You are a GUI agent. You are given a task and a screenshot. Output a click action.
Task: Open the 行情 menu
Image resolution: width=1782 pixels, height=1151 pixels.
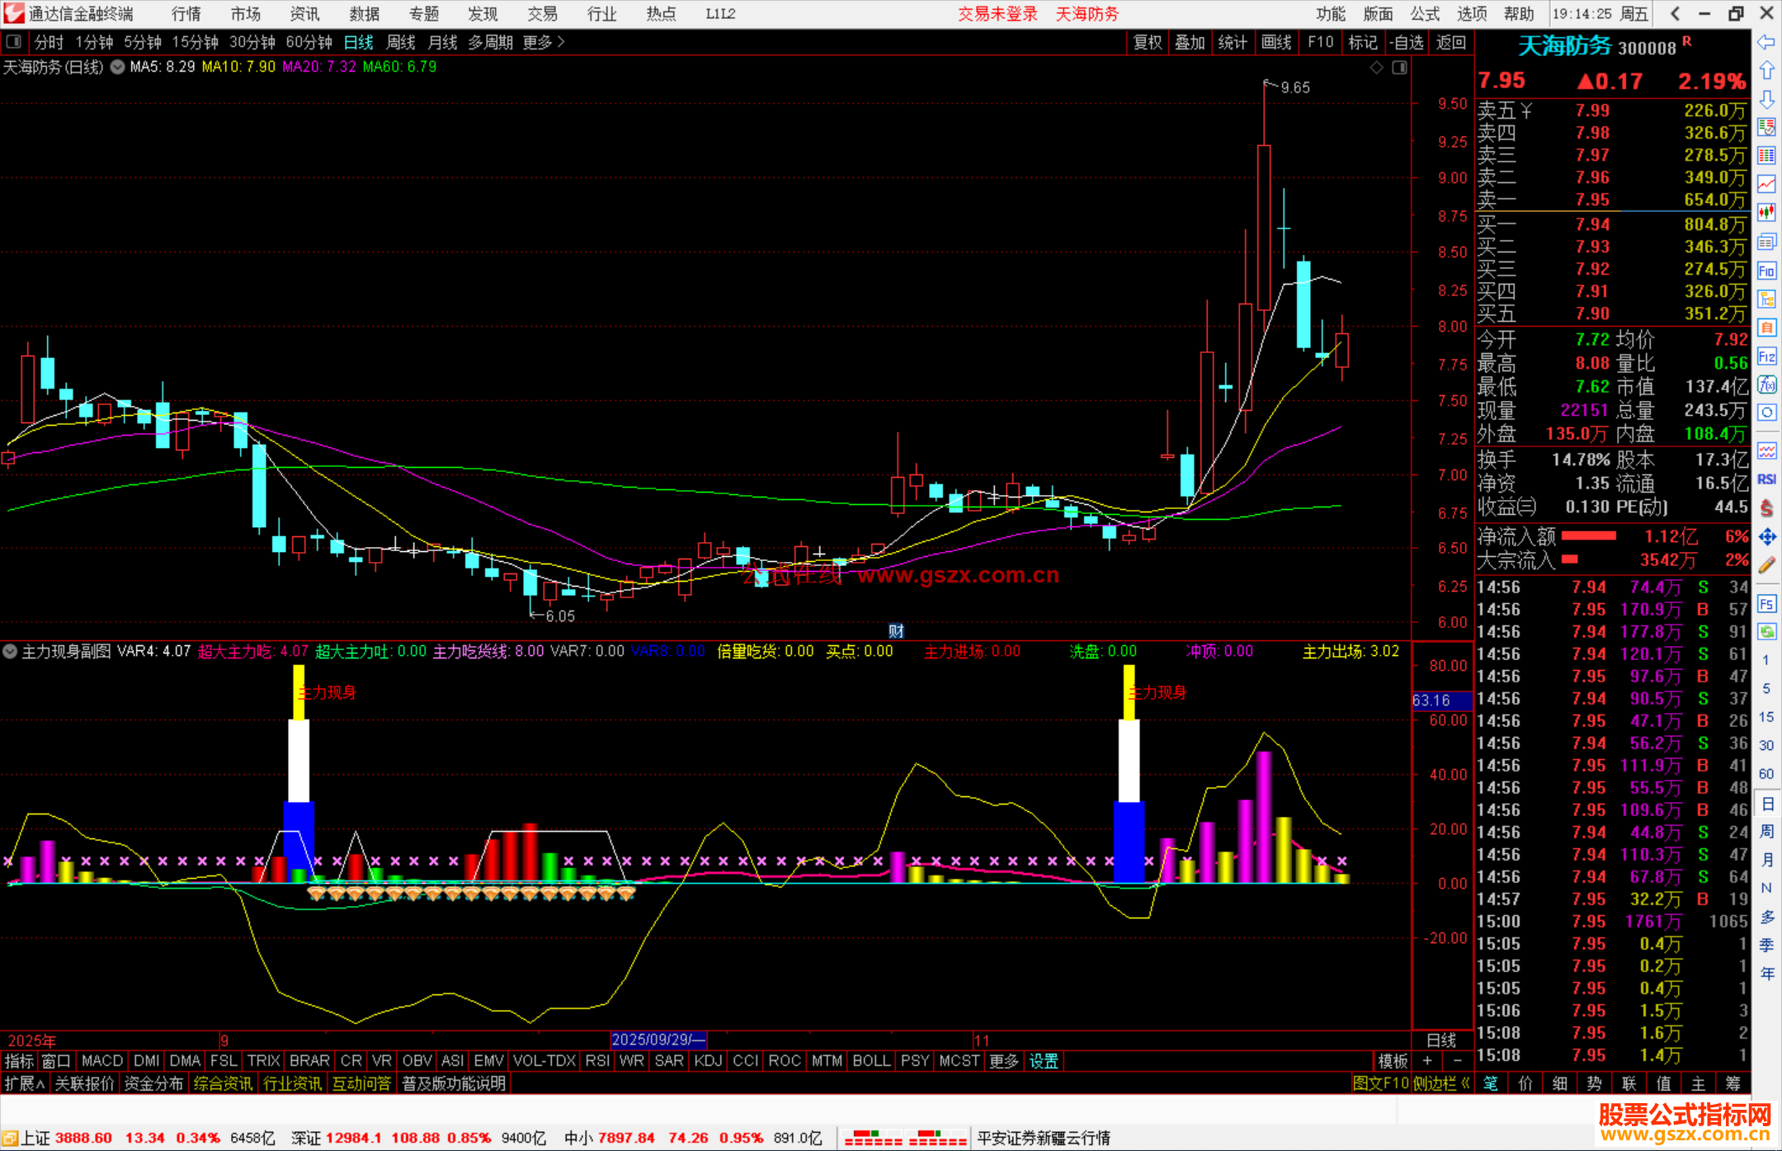tap(186, 14)
